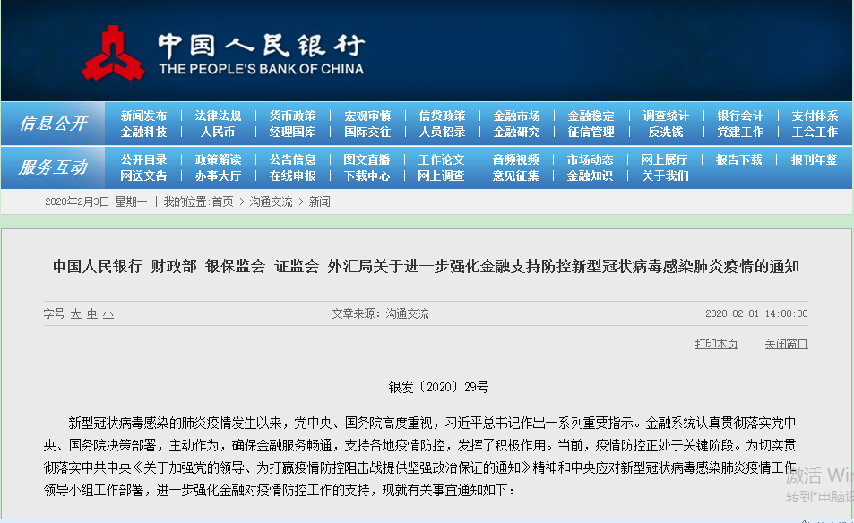Open 信贷政策 navigation link

pyautogui.click(x=442, y=116)
